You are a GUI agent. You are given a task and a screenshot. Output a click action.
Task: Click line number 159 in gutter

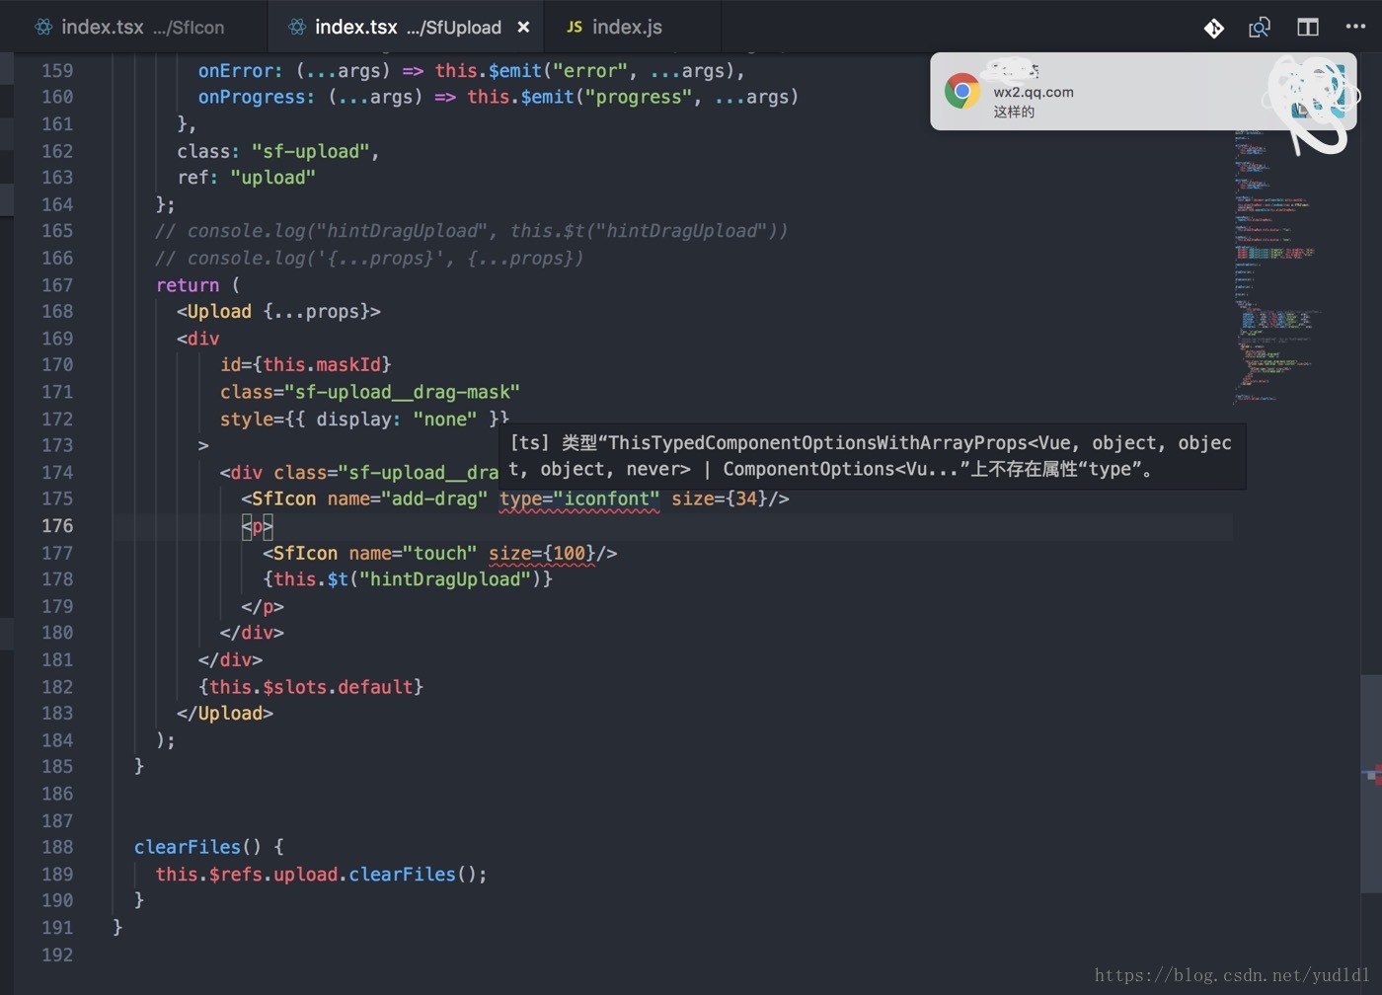tap(57, 71)
